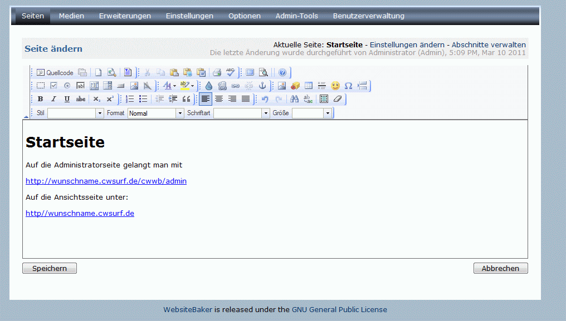
Task: Insert WebsiteBaker page link icon
Action: pyautogui.click(x=222, y=86)
